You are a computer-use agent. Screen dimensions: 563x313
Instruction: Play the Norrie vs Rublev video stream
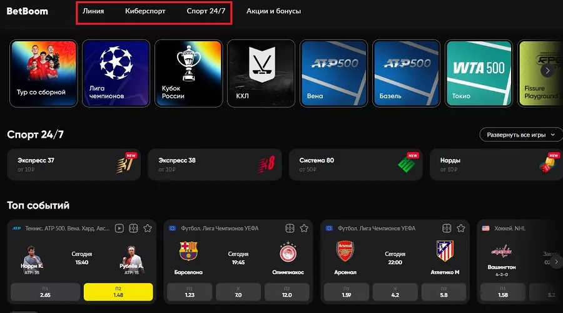[119, 228]
